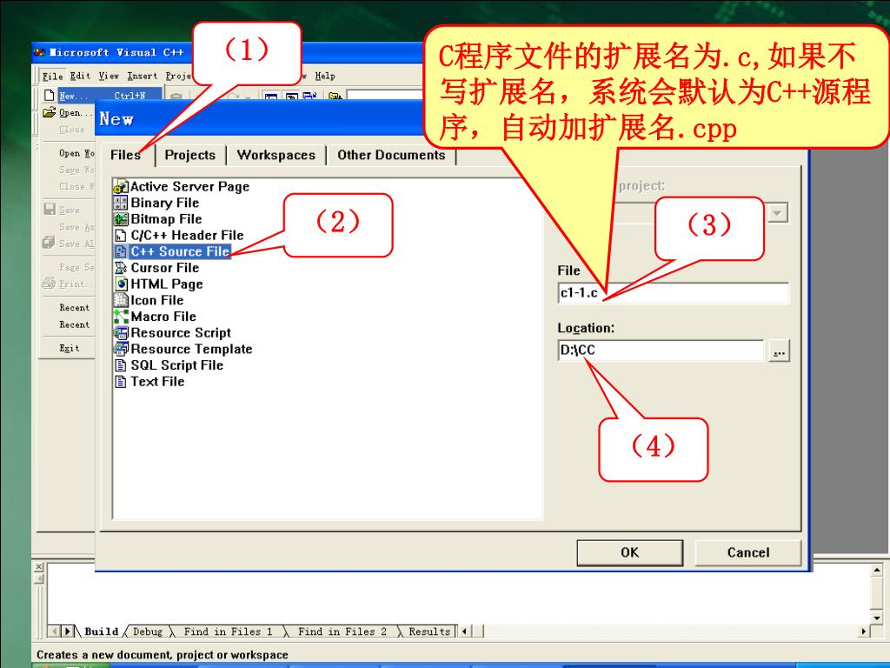This screenshot has width=890, height=668.
Task: Click the Open folder icon in File menu
Action: (x=50, y=112)
